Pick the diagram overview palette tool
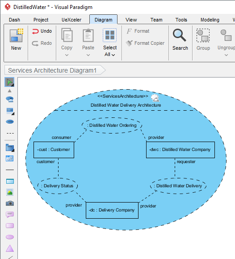Viewport: 235px width, 259px height. pyautogui.click(x=10, y=159)
